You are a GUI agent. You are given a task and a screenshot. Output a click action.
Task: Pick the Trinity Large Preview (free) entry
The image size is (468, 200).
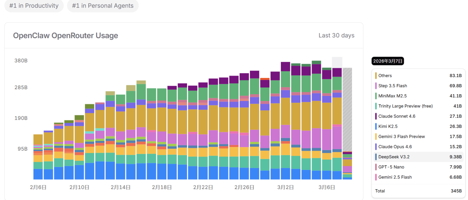(405, 106)
